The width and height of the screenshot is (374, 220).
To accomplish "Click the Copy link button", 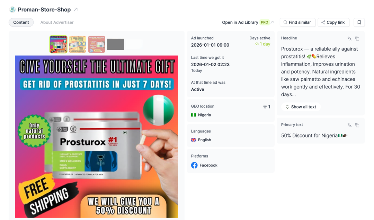I will [333, 22].
